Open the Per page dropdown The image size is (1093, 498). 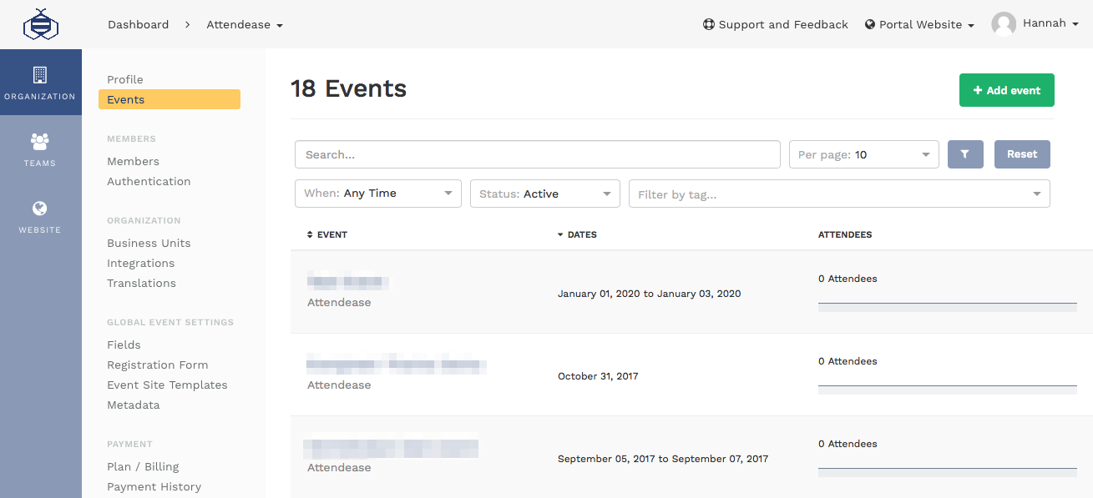[x=863, y=154]
